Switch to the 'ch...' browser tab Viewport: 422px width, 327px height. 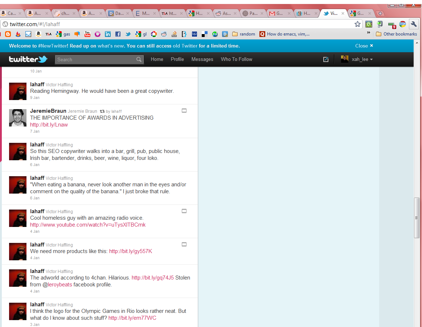coord(65,13)
